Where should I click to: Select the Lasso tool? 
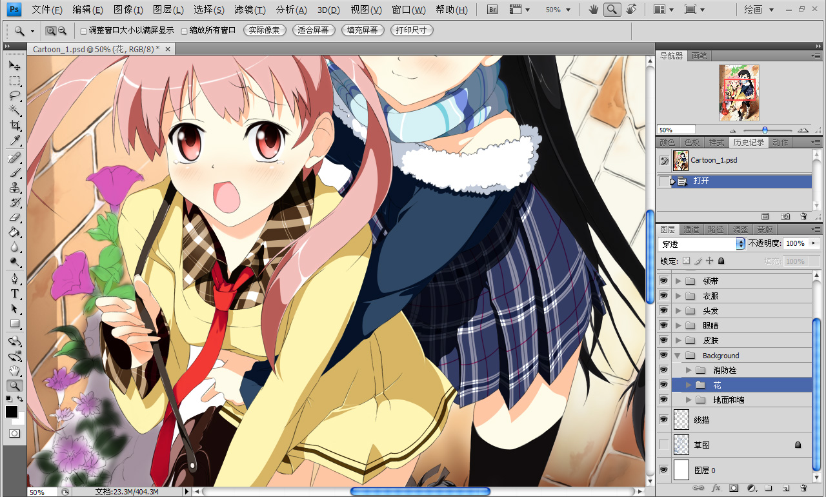pos(14,96)
